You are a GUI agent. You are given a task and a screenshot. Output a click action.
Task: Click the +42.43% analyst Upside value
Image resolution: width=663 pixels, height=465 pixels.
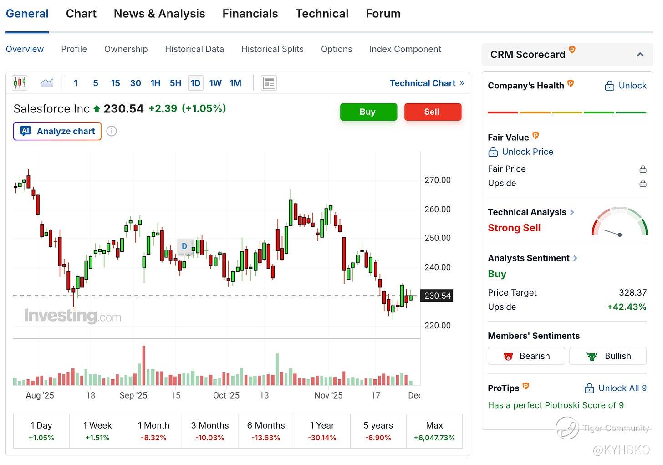(627, 307)
